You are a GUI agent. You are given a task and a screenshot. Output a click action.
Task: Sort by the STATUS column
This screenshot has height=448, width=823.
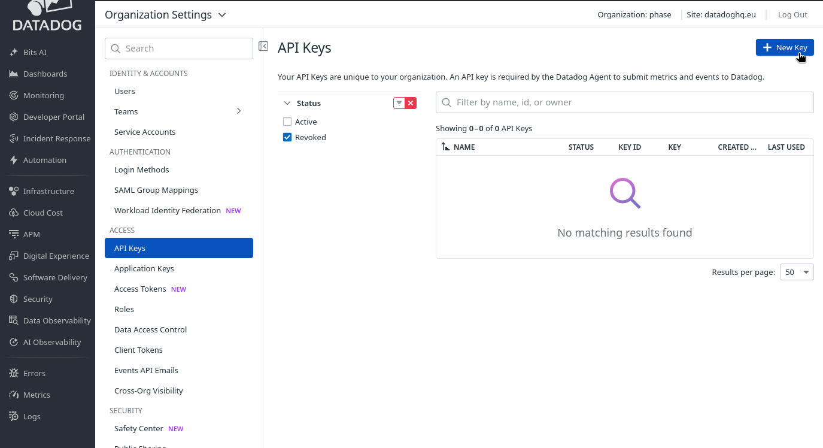click(x=581, y=147)
